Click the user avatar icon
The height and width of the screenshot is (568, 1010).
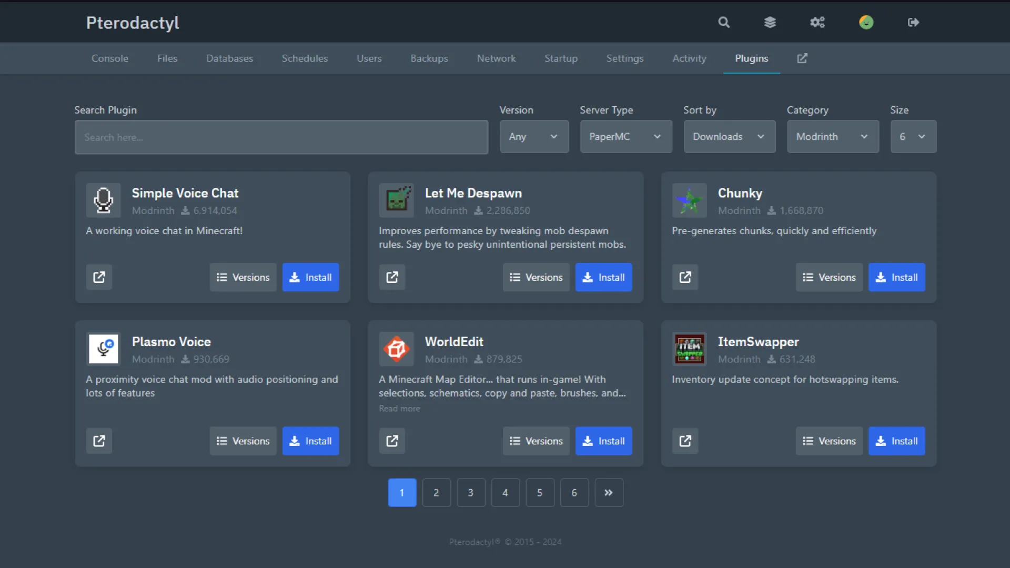pos(866,22)
